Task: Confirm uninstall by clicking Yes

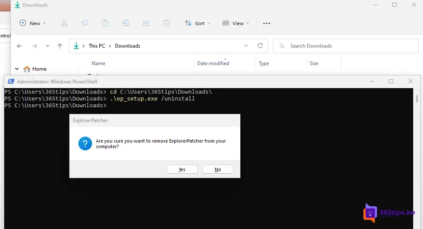Action: point(182,169)
